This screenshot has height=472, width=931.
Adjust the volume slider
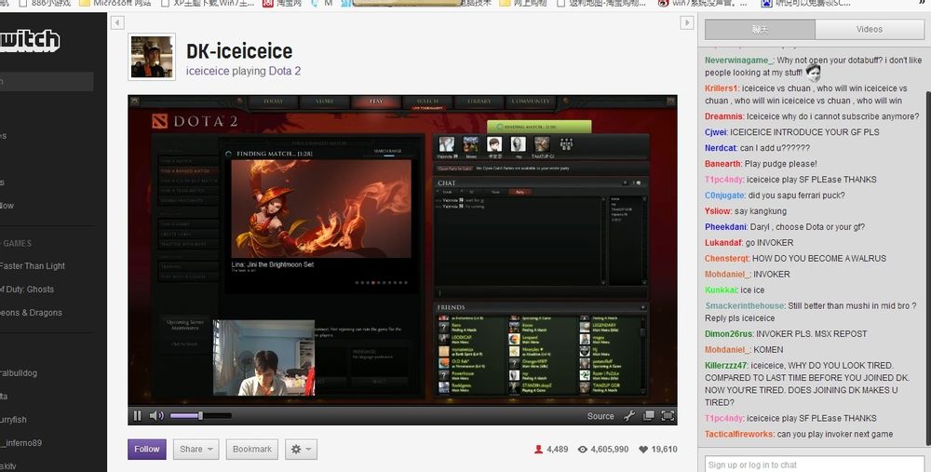(200, 415)
